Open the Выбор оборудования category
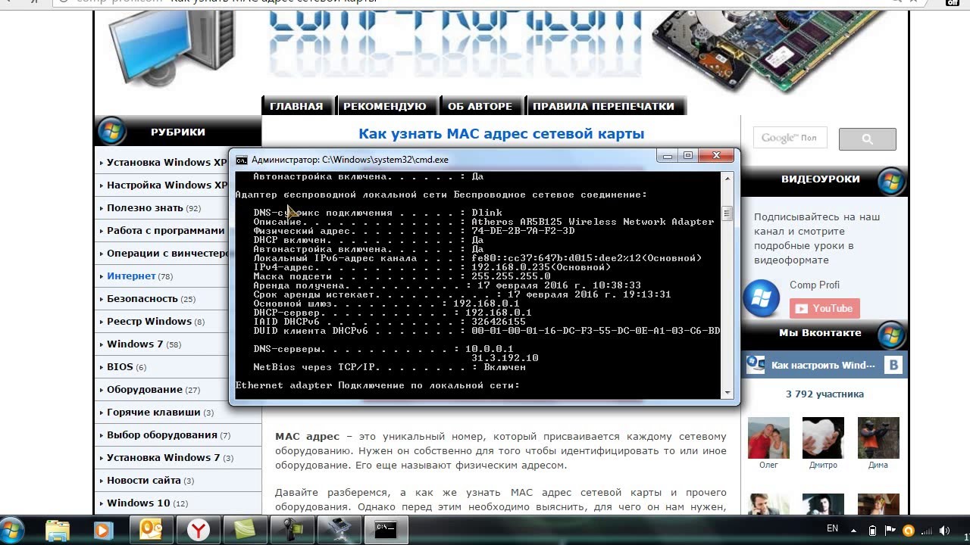Image resolution: width=970 pixels, height=545 pixels. click(162, 434)
